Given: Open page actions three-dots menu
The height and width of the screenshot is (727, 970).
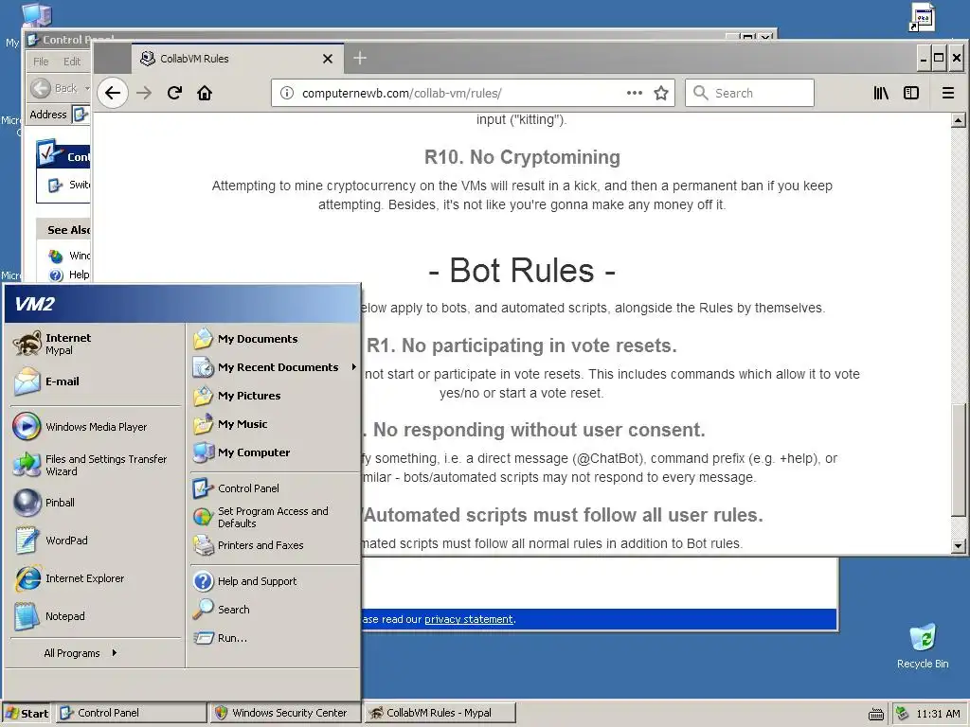Looking at the screenshot, I should point(635,94).
